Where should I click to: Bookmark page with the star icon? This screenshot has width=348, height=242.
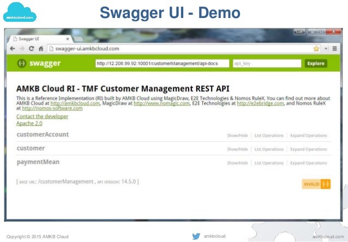click(x=316, y=49)
